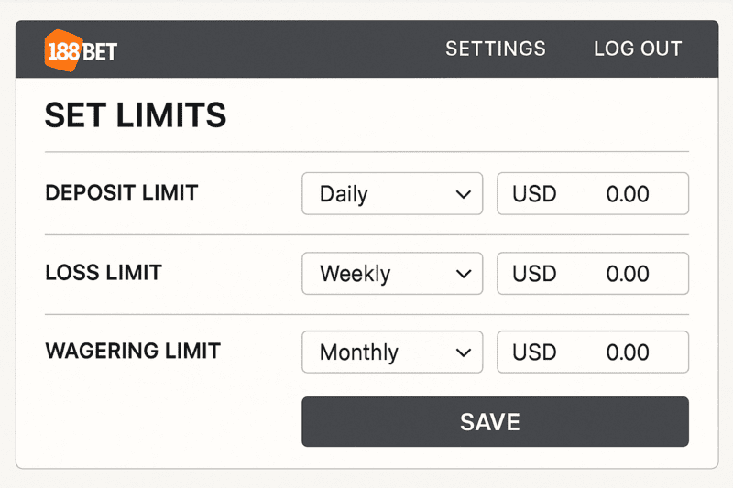Click the chevron arrow in the Daily dropdown
733x488 pixels.
pos(464,194)
